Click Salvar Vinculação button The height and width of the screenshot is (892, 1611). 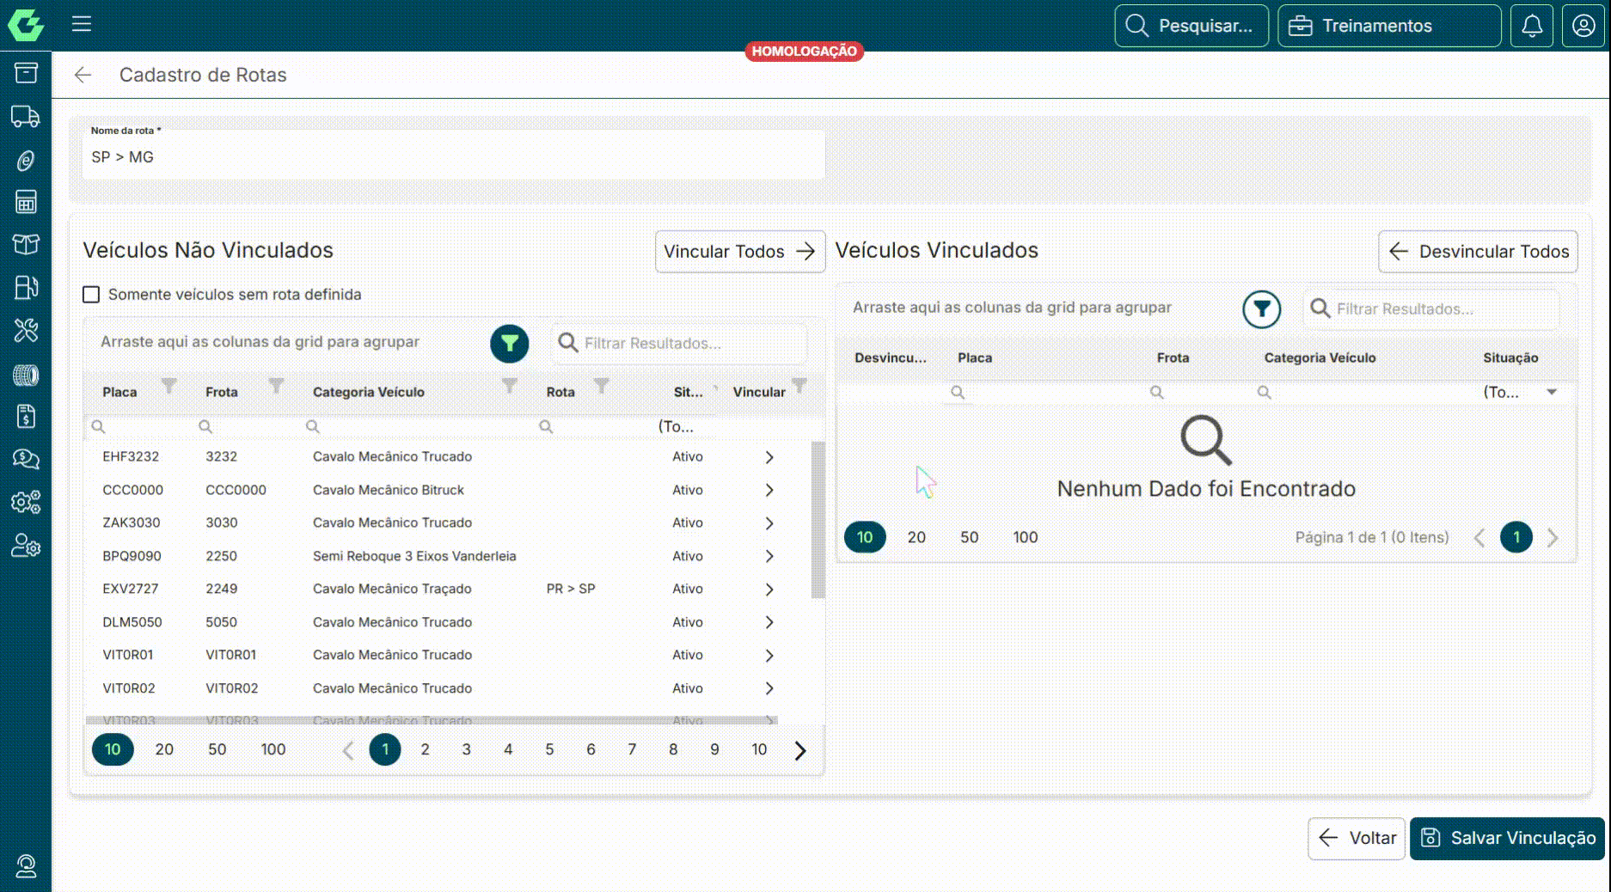[1507, 838]
